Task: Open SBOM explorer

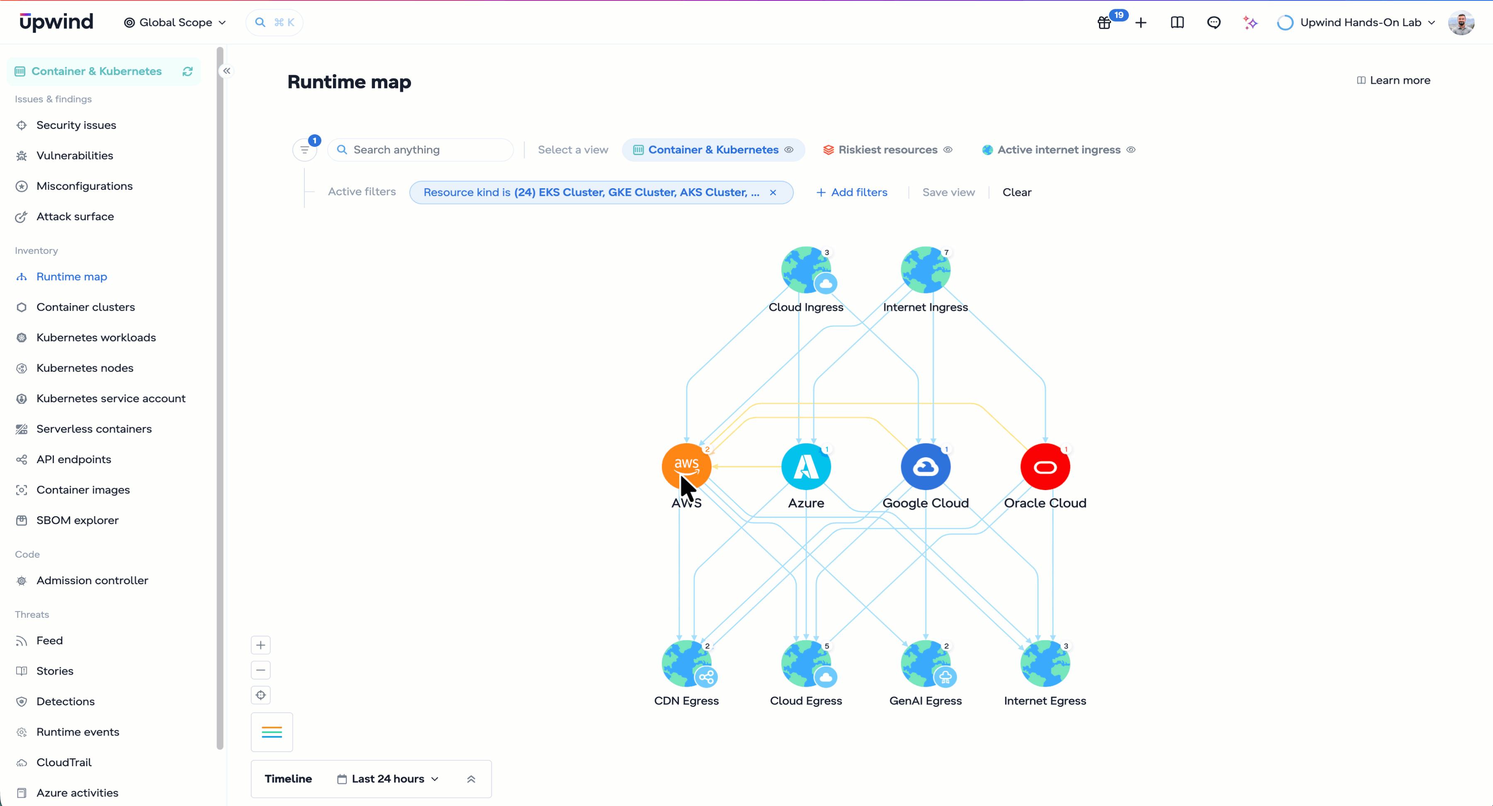Action: (77, 520)
